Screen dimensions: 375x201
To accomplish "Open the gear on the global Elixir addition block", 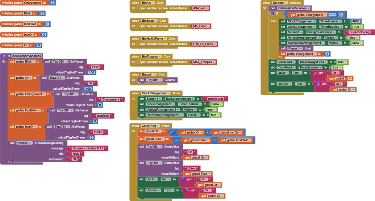I will click(x=176, y=140).
